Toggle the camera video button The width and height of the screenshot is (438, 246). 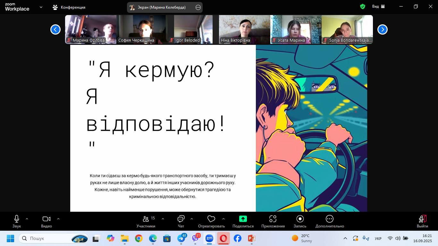[46, 219]
